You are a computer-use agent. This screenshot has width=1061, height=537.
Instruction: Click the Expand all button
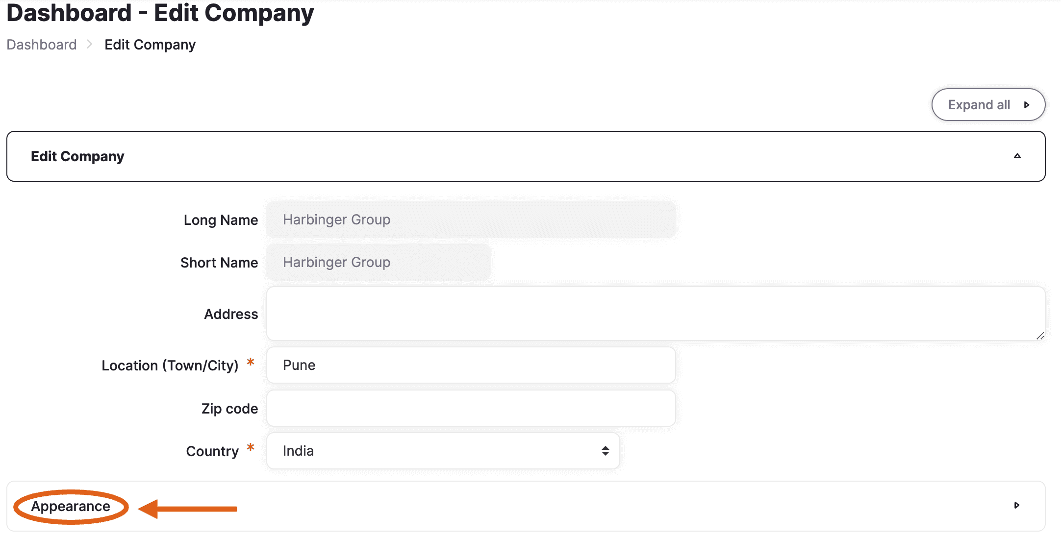pyautogui.click(x=988, y=105)
